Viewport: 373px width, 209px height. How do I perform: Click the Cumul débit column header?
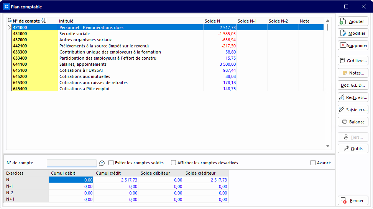point(63,173)
